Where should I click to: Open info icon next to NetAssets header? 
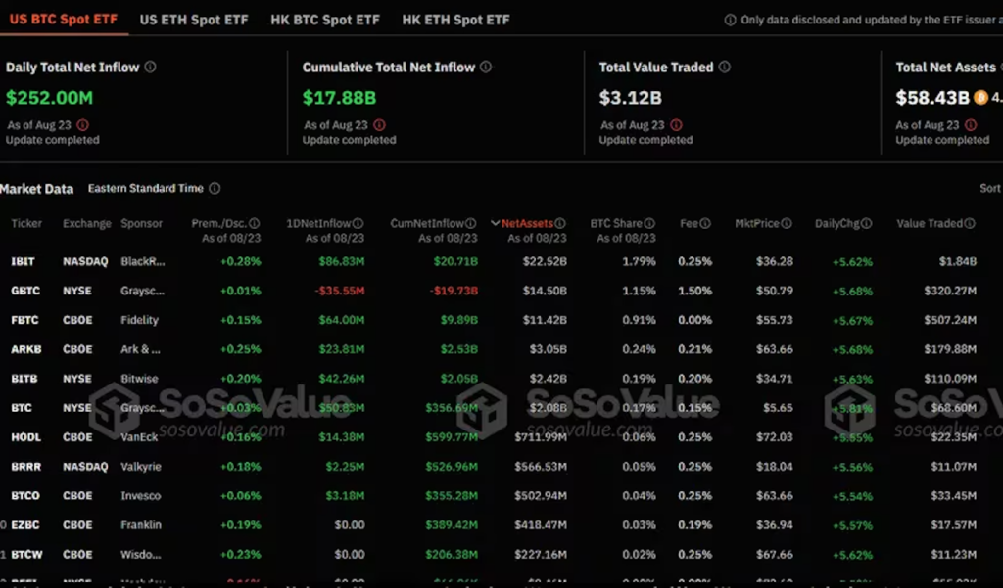pyautogui.click(x=560, y=223)
